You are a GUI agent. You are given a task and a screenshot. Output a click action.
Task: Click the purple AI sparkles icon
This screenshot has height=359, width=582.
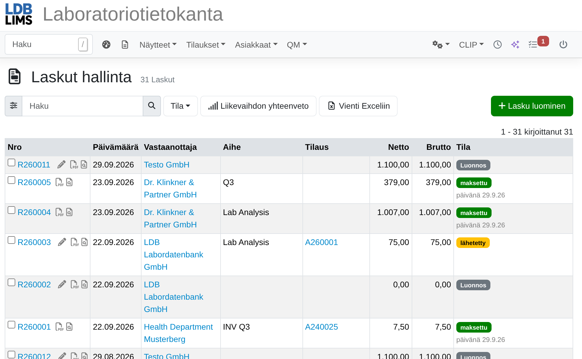tap(515, 45)
